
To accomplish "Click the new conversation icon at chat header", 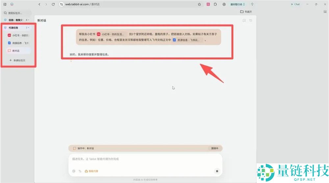I will [244, 20].
